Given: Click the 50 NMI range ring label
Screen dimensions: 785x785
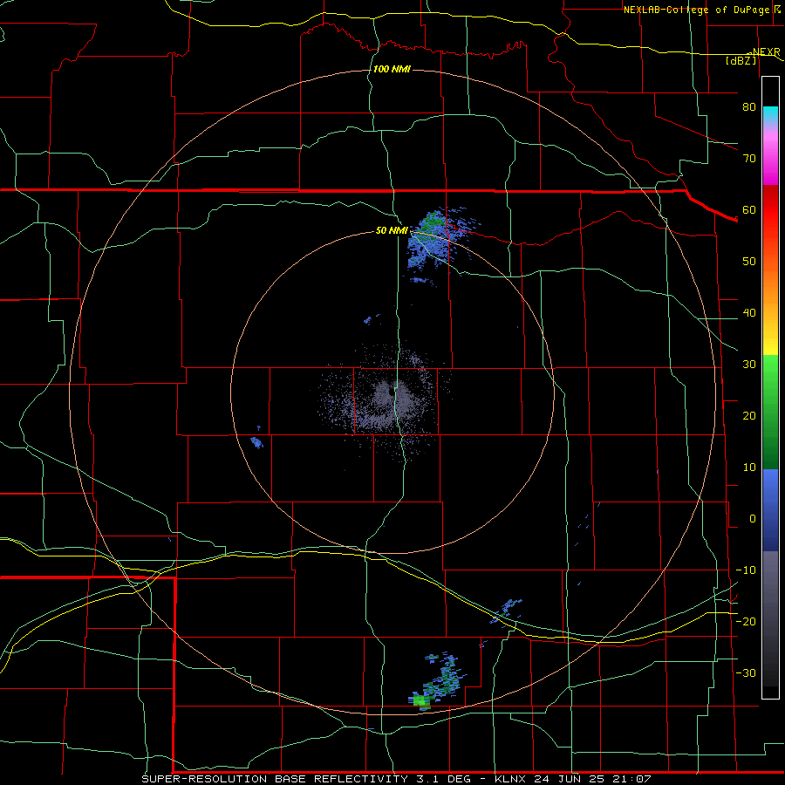Looking at the screenshot, I should [x=392, y=231].
